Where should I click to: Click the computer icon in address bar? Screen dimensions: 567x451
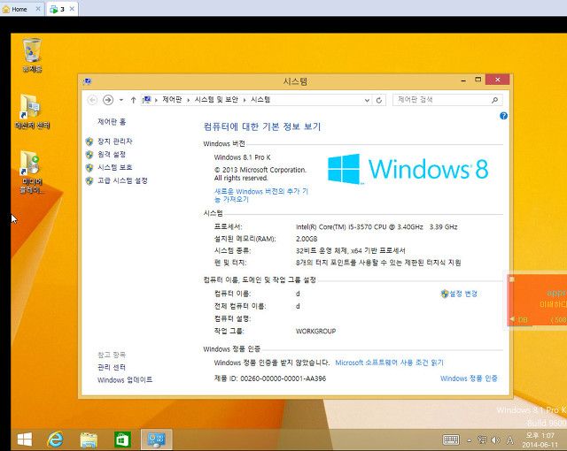(x=147, y=100)
